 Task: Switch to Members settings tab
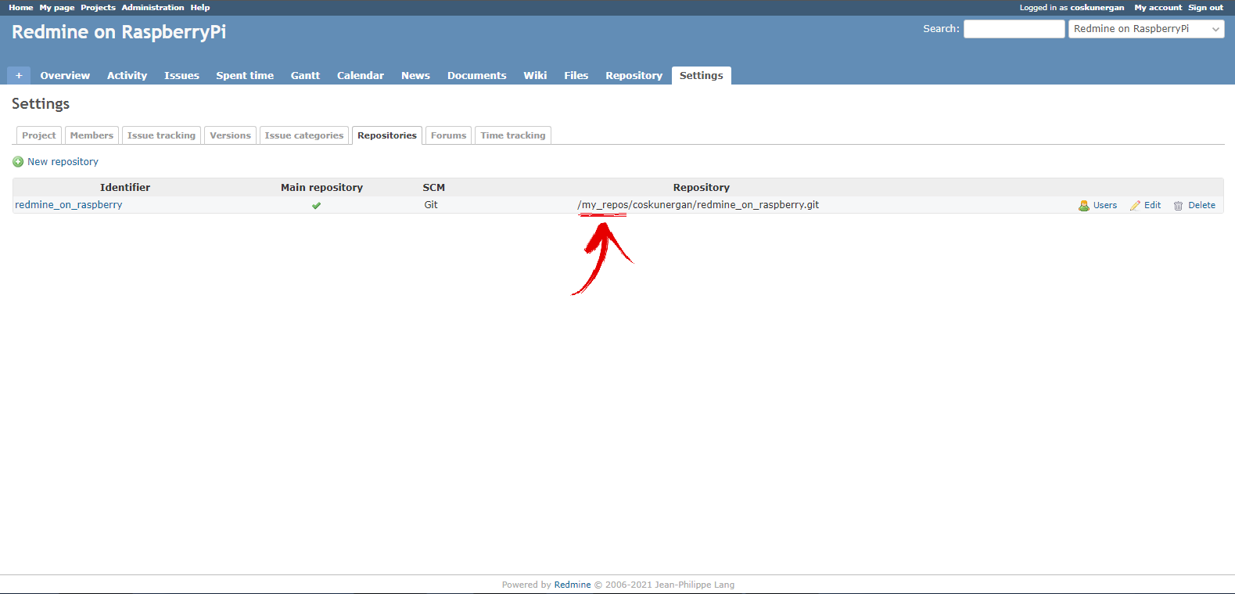click(x=92, y=135)
